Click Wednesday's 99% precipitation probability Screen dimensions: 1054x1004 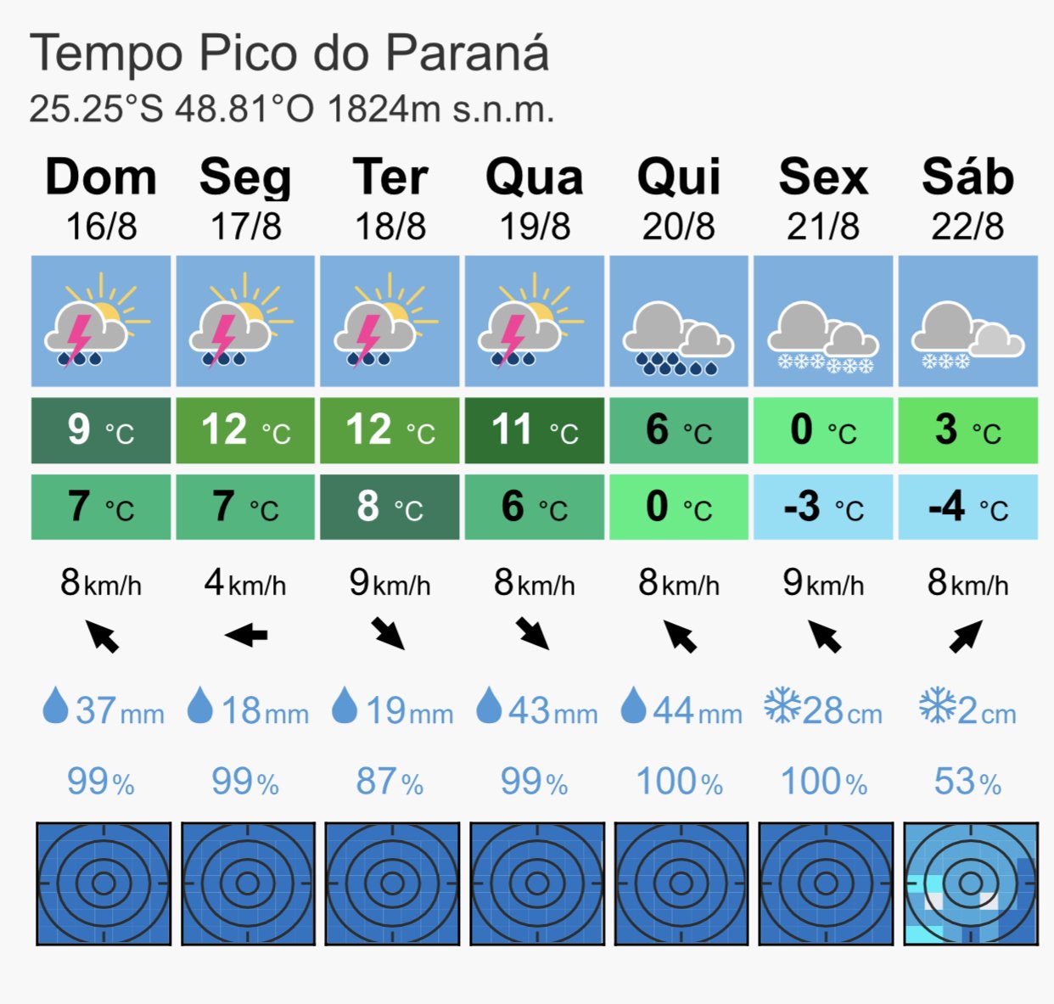click(535, 782)
